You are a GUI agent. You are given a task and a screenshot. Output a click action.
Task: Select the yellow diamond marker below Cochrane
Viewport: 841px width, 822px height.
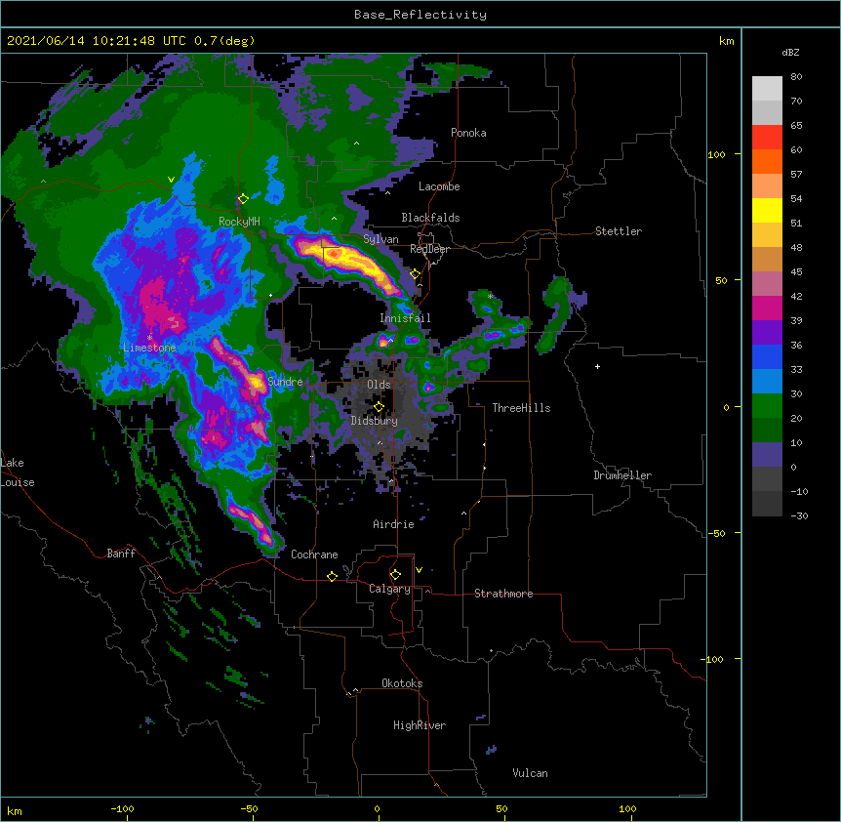(332, 576)
